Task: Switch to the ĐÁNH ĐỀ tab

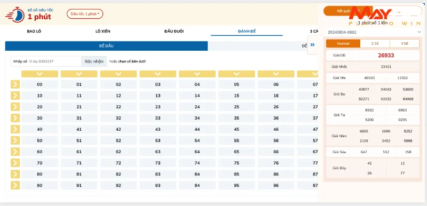Action: (247, 31)
